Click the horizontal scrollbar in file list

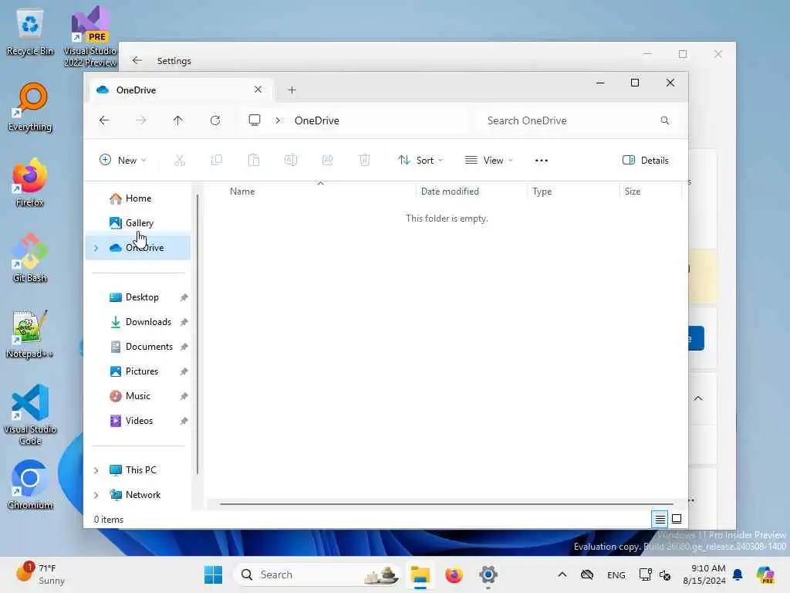tap(447, 503)
